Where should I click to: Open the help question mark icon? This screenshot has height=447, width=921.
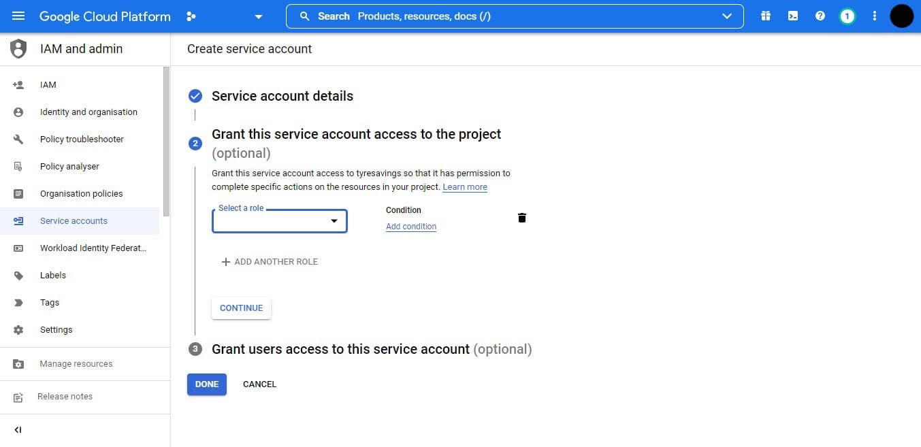820,16
